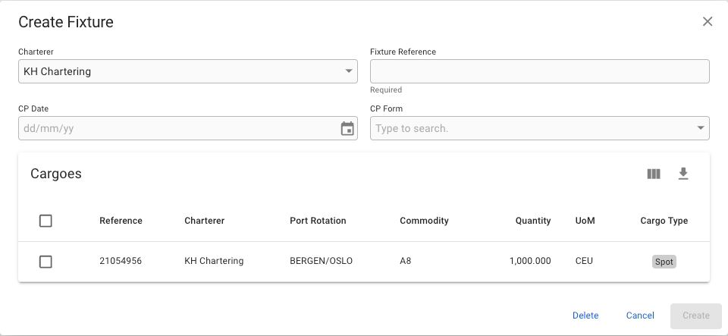Sort by the Quantity column header
The height and width of the screenshot is (336, 728).
tap(533, 221)
